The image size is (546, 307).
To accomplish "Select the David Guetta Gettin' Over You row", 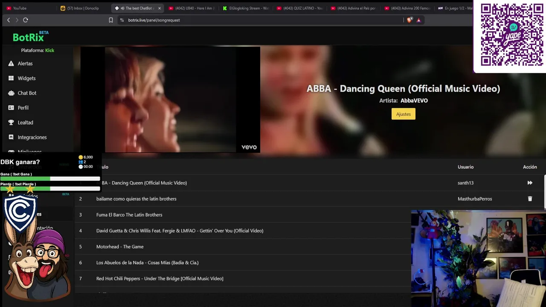I will 242,231.
